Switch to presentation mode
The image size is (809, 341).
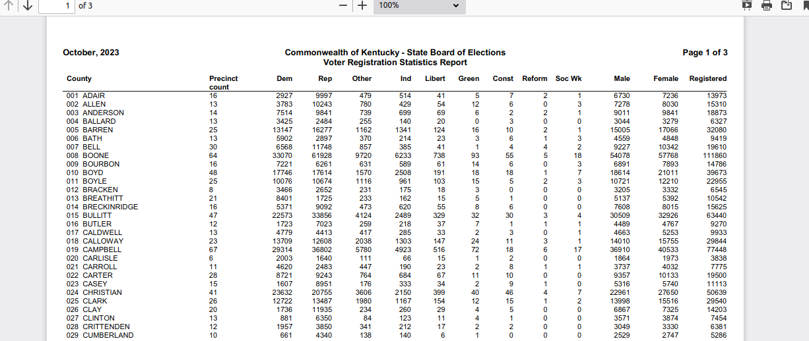[747, 5]
